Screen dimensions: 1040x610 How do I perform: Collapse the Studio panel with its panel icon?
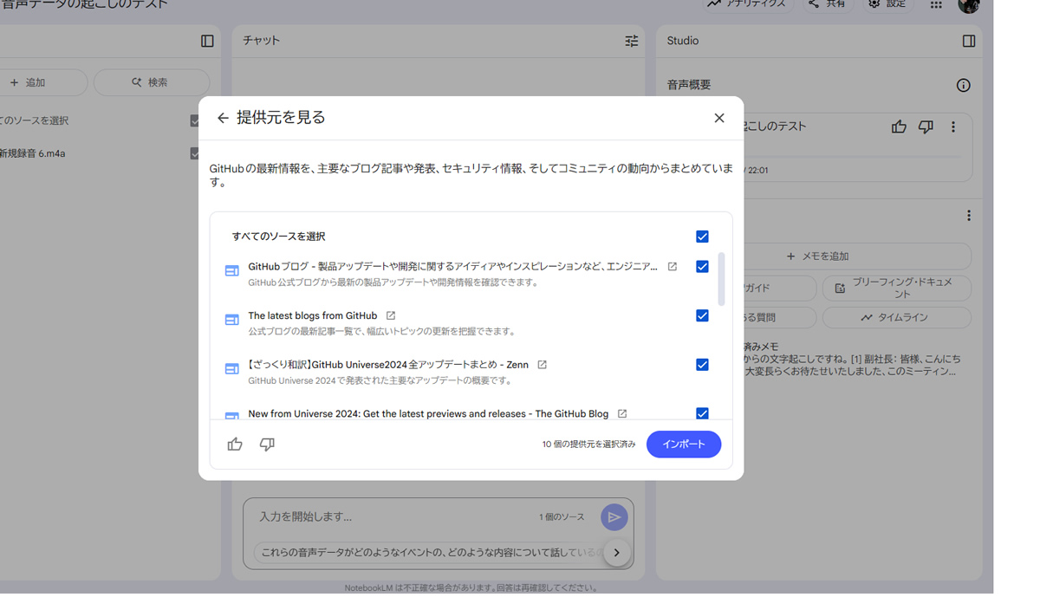click(969, 41)
